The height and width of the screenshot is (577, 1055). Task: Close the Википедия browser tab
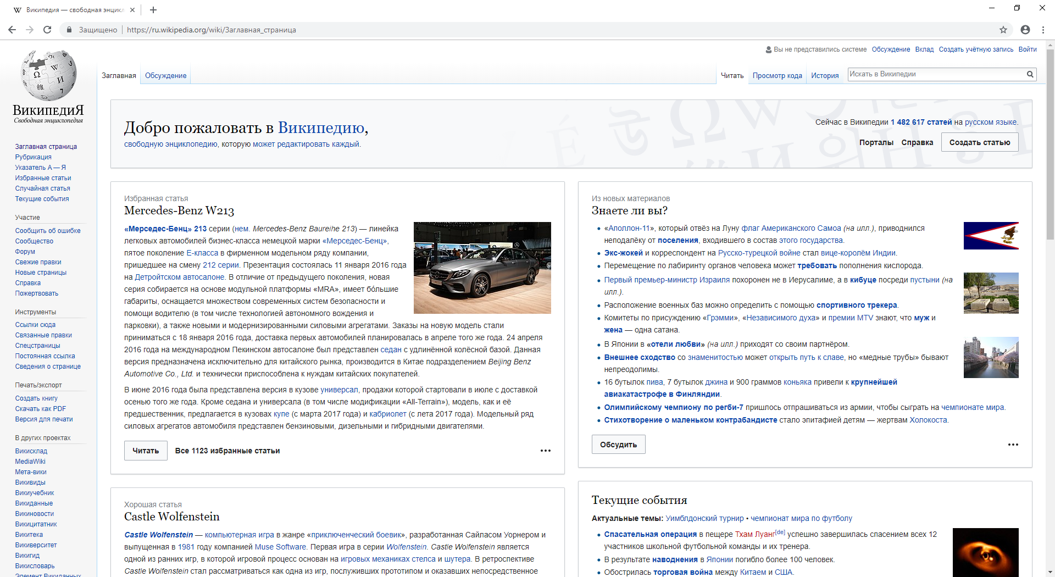132,10
